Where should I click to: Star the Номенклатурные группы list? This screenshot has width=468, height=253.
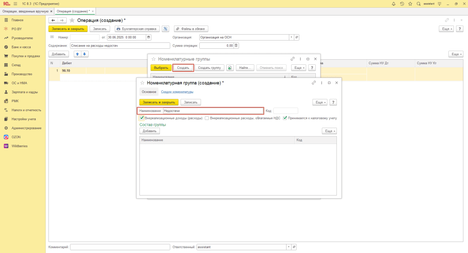154,59
